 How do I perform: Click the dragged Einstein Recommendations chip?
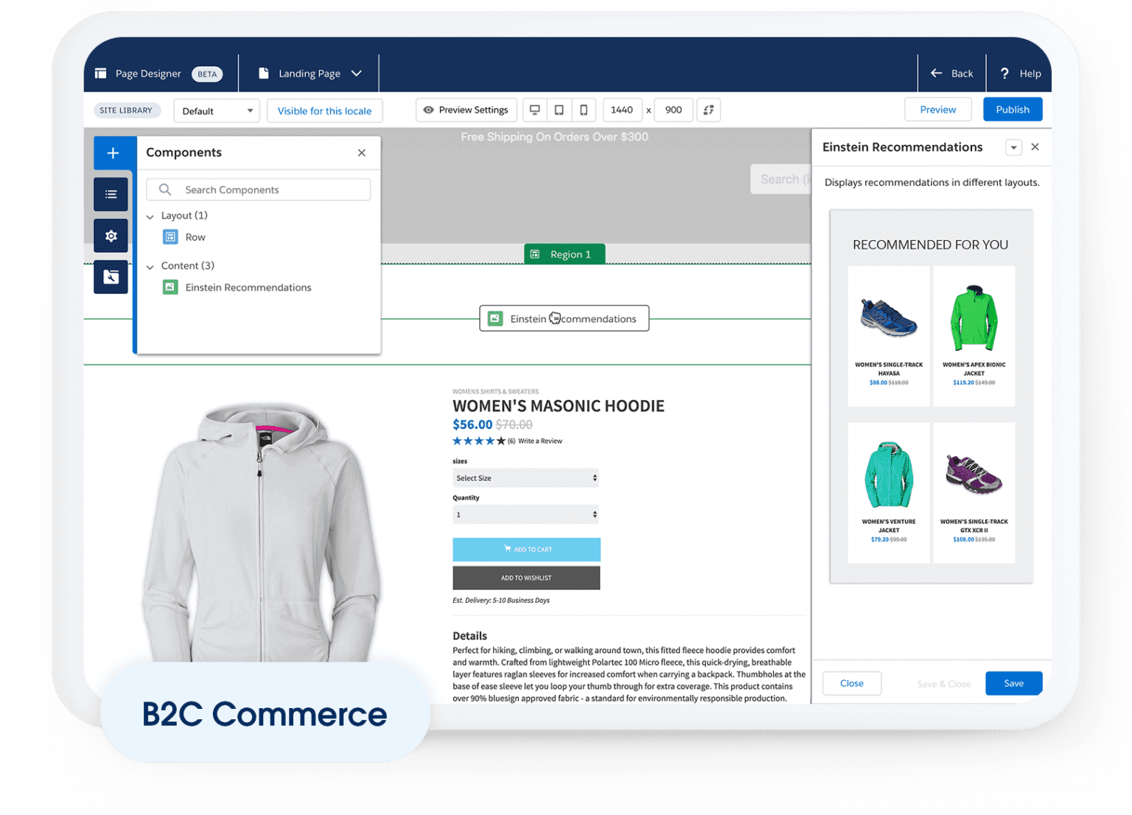coord(565,318)
